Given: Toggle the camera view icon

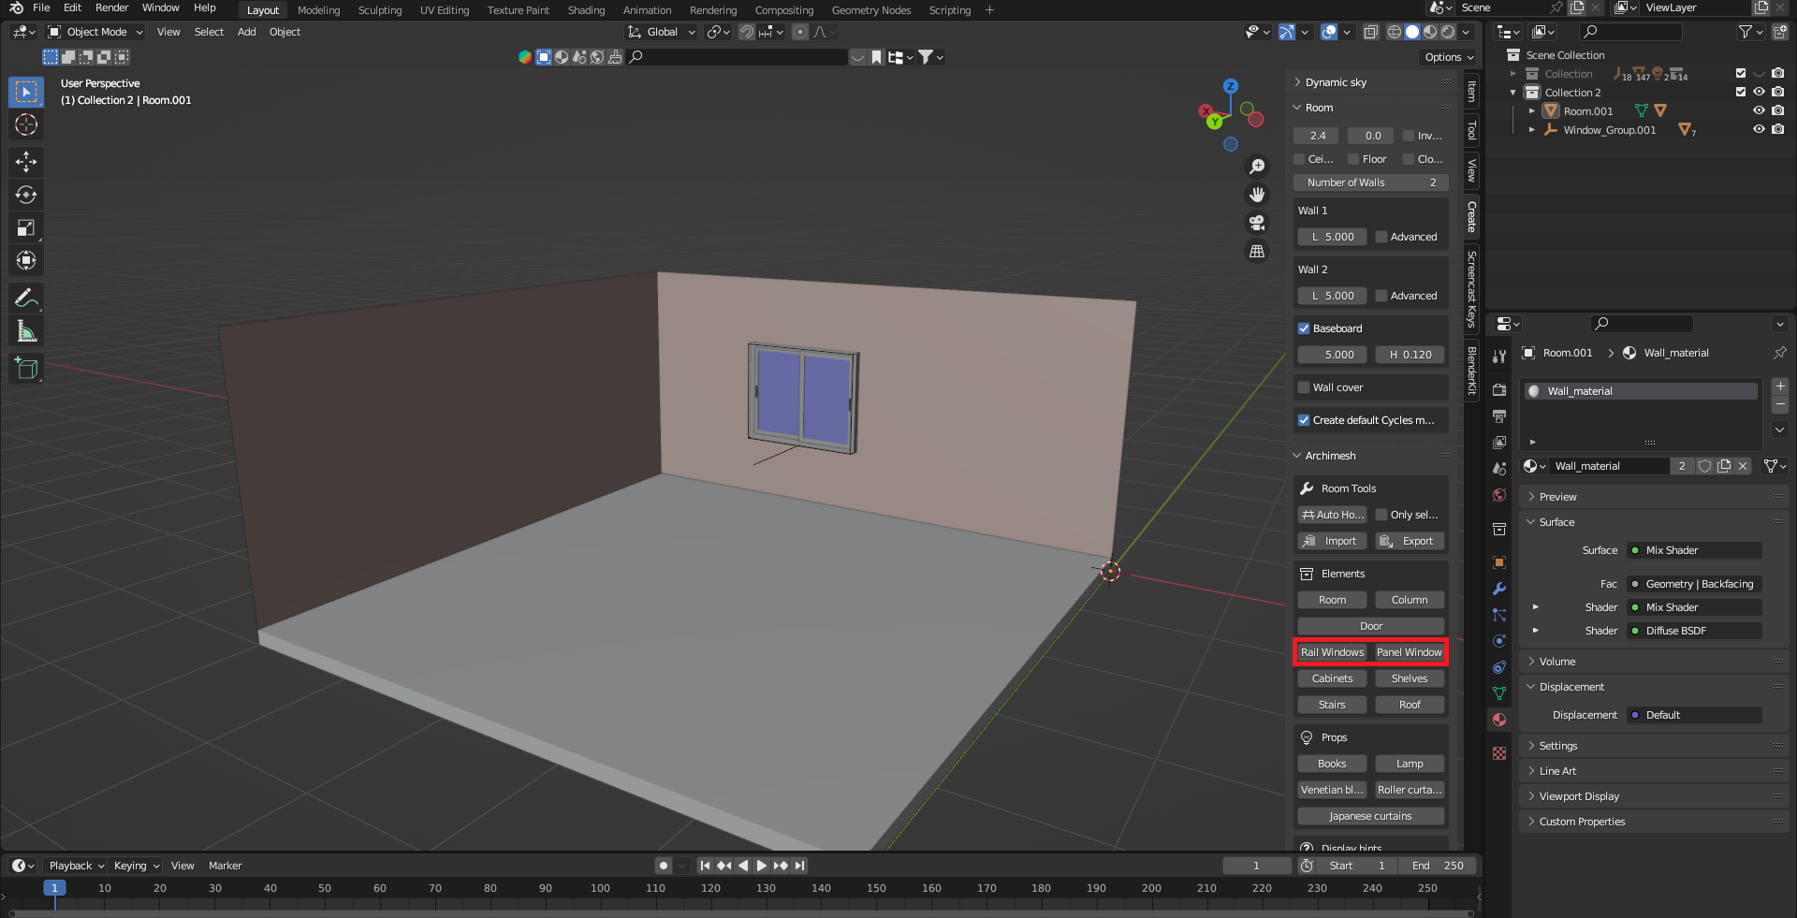Looking at the screenshot, I should [x=1257, y=223].
